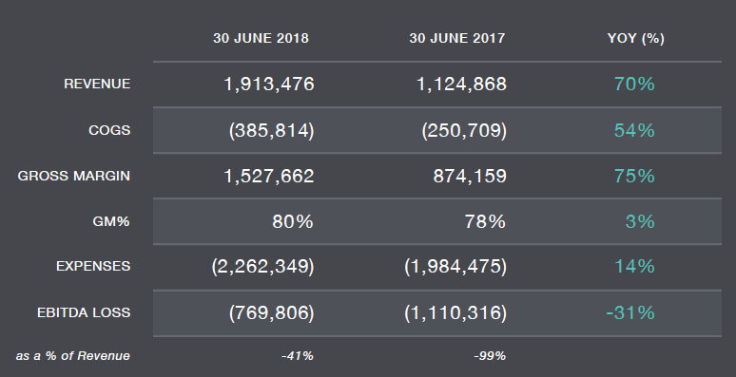
Task: Select the GROSS MARGIN row label
Action: point(73,176)
